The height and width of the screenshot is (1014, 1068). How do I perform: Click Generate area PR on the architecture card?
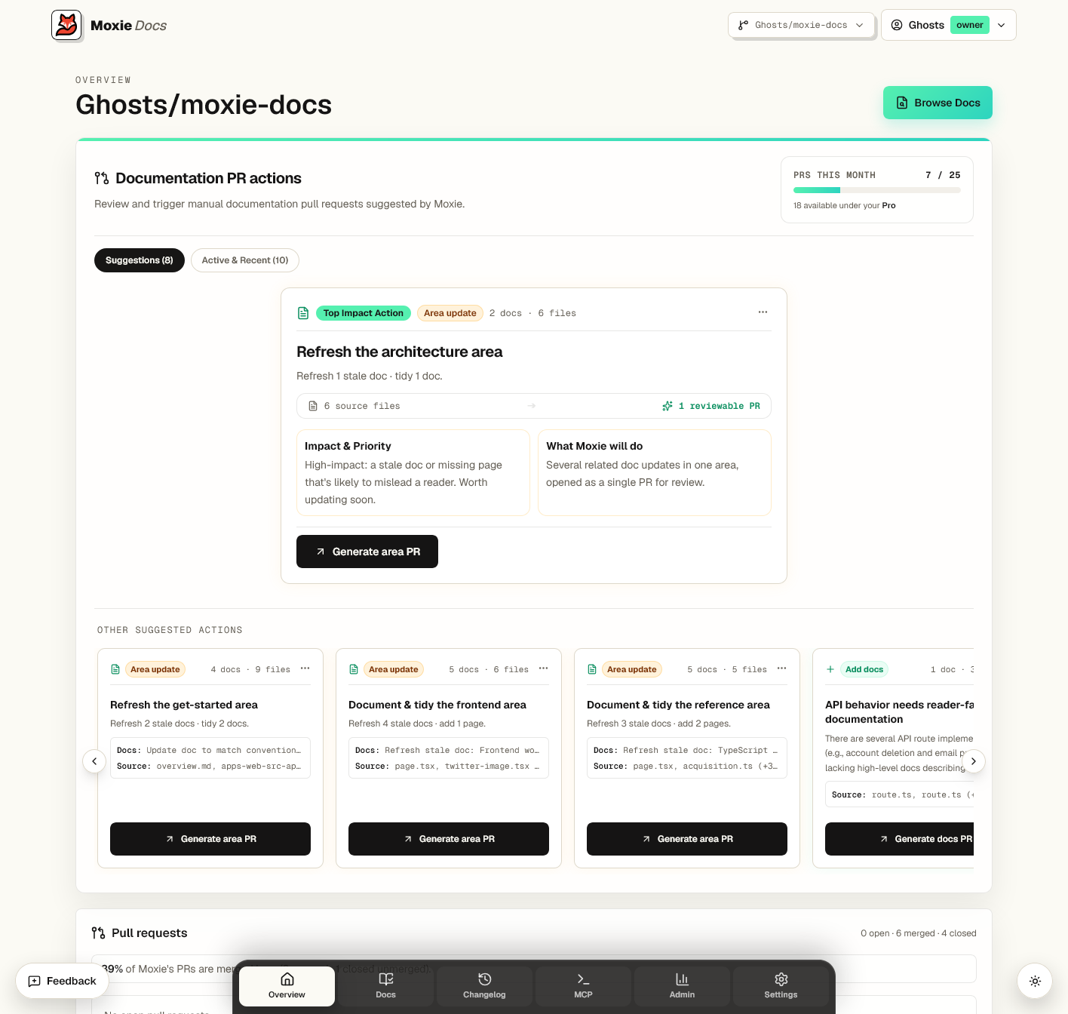point(367,552)
